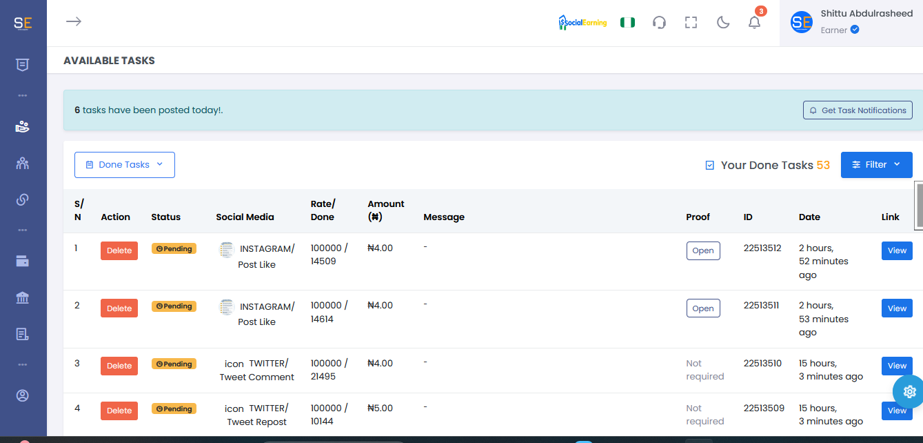Image resolution: width=923 pixels, height=443 pixels.
Task: Open the notifications bell
Action: 754,23
